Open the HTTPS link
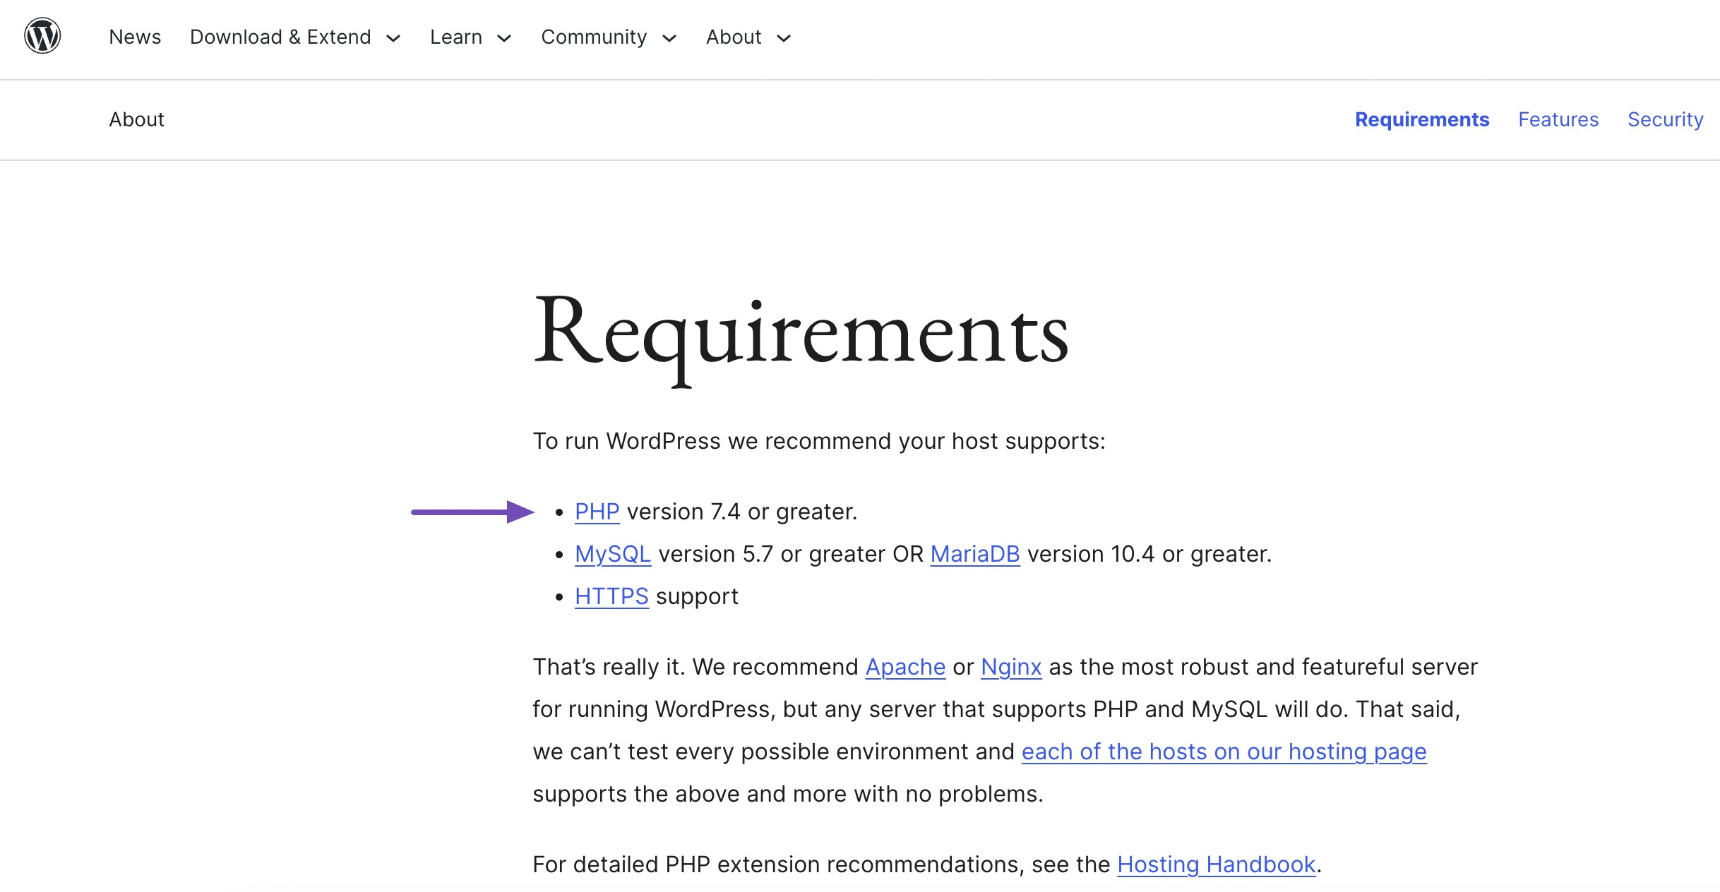The image size is (1720, 892). [x=611, y=596]
